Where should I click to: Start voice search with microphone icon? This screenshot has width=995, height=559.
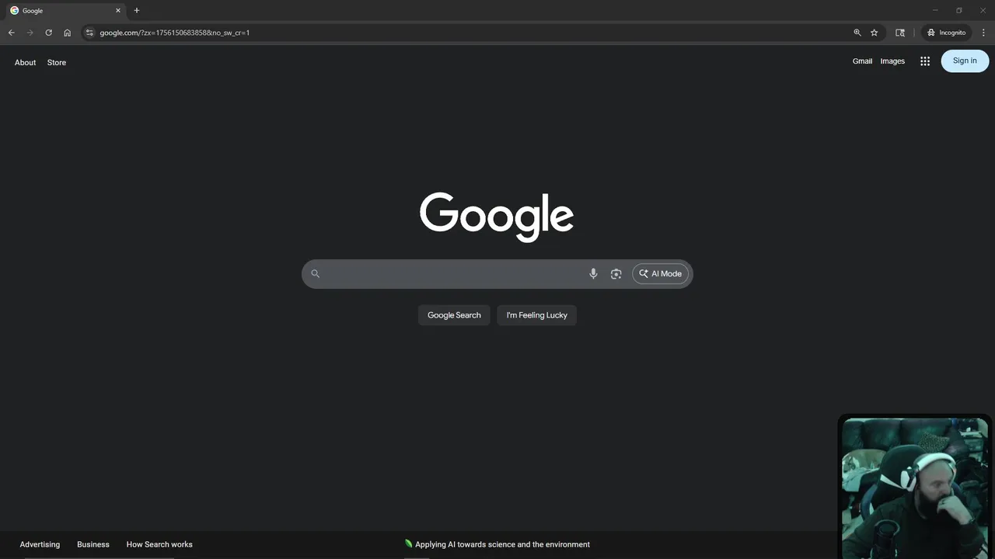pyautogui.click(x=593, y=273)
